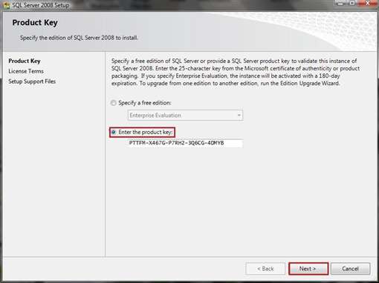The image size is (379, 283).
Task: Select the License Terms step in sidebar
Action: pyautogui.click(x=26, y=71)
